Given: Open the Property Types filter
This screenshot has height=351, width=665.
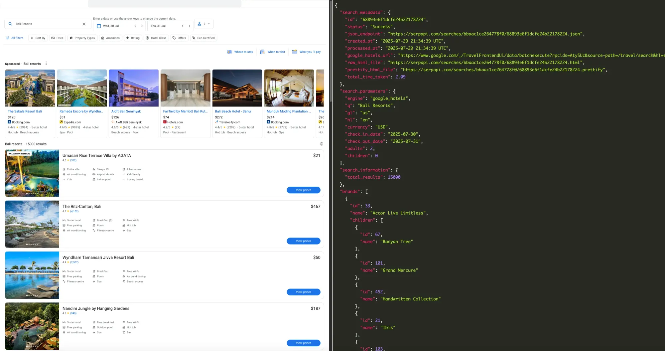Looking at the screenshot, I should coord(82,38).
